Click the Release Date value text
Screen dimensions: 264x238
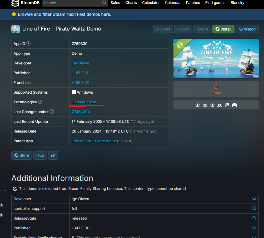(115, 131)
